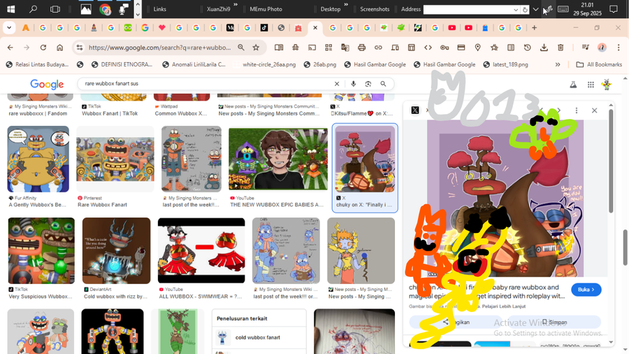This screenshot has height=354, width=629.
Task: Click the Translate page toolbar icon
Action: [345, 48]
